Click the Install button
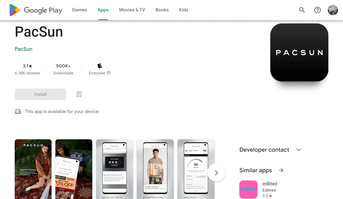 point(40,94)
